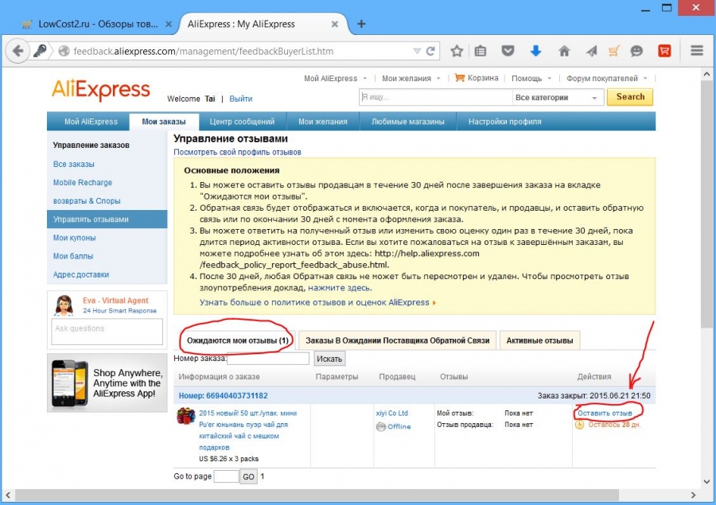Open the browser hamburger menu

tap(697, 51)
